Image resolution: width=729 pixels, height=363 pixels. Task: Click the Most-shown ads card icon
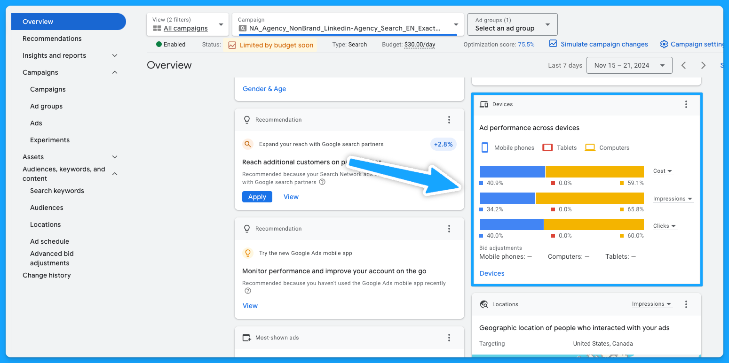(247, 338)
